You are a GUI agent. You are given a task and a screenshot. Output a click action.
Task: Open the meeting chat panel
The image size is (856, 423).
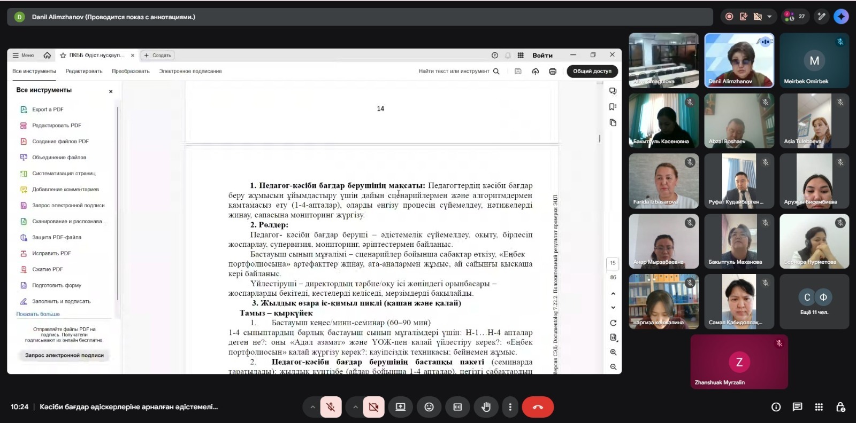797,407
